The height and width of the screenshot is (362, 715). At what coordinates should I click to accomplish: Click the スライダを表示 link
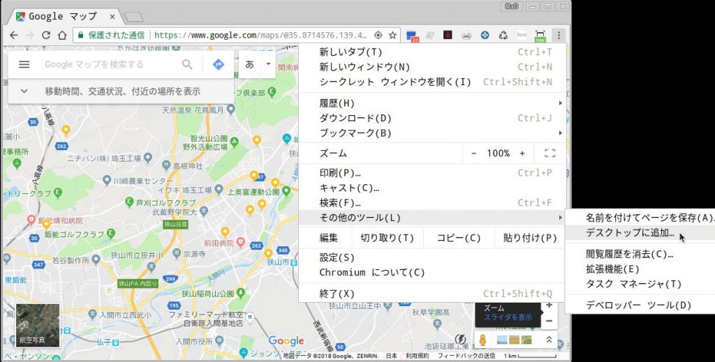point(508,317)
